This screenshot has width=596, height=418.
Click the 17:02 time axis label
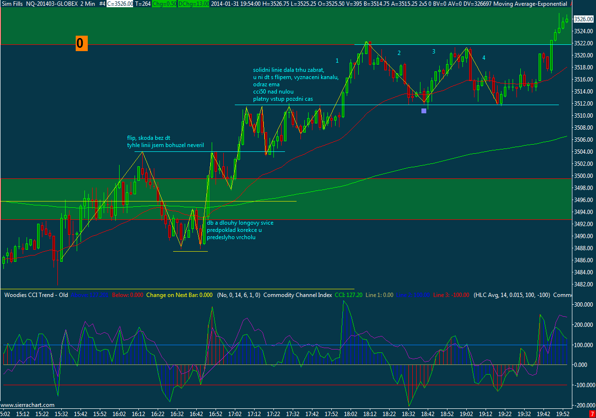click(235, 414)
